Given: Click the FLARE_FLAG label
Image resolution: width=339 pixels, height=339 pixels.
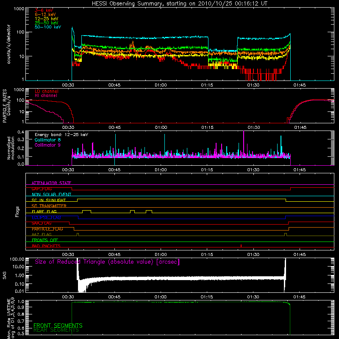Looking at the screenshot, I should point(44,211).
